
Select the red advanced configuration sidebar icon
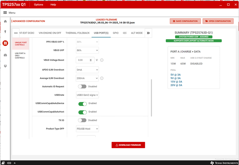[5, 43]
